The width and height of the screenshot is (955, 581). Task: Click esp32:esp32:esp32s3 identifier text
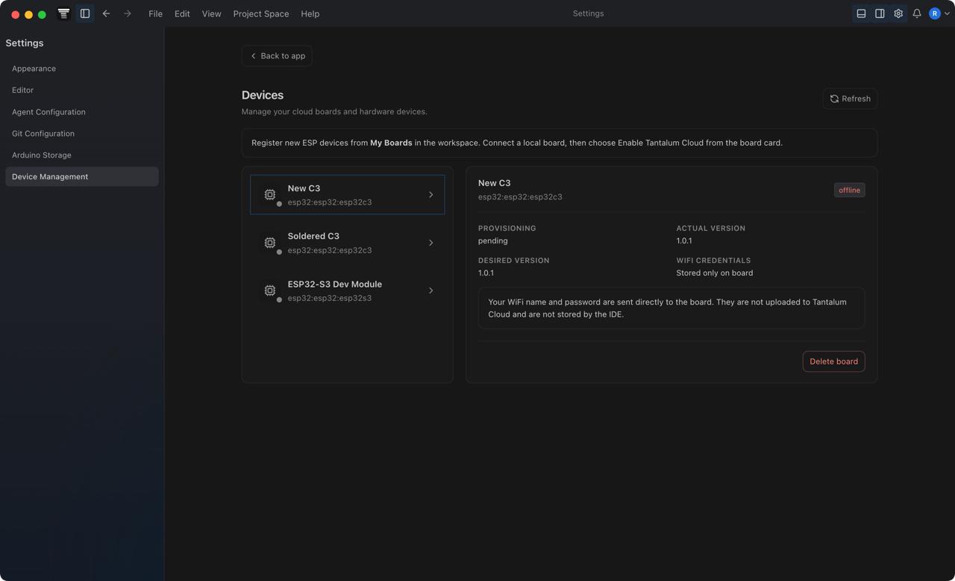[330, 298]
